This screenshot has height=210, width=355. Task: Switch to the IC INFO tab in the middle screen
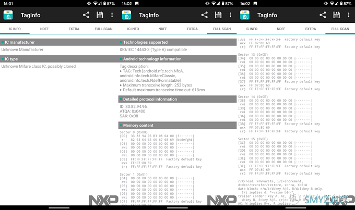(133, 29)
